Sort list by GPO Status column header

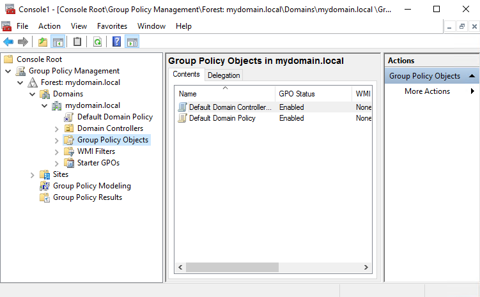[x=297, y=94]
